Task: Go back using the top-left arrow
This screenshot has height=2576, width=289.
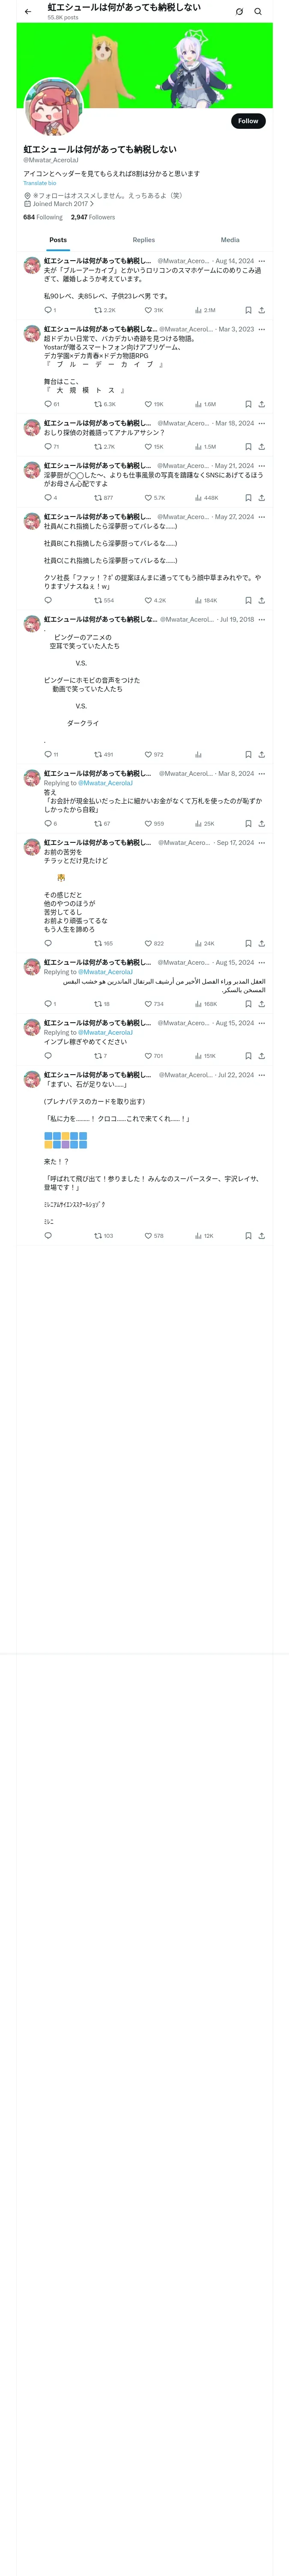Action: 28,11
